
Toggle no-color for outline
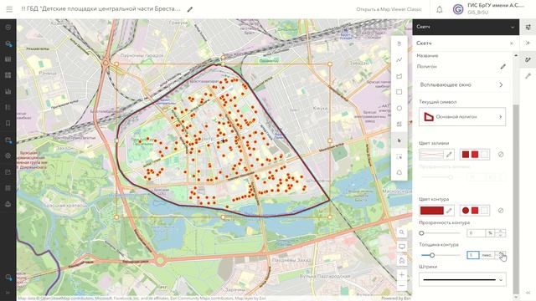pos(501,211)
